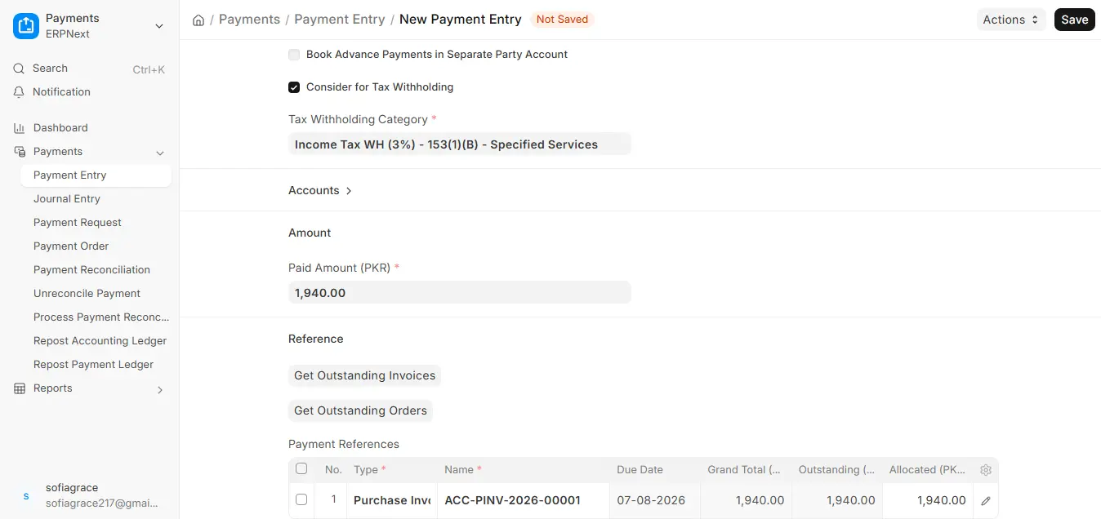This screenshot has height=519, width=1101.
Task: Click the Grand Total column header
Action: [x=747, y=470]
